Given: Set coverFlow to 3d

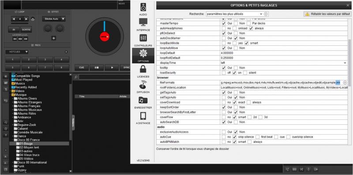Looking at the screenshot, I should tap(260, 117).
